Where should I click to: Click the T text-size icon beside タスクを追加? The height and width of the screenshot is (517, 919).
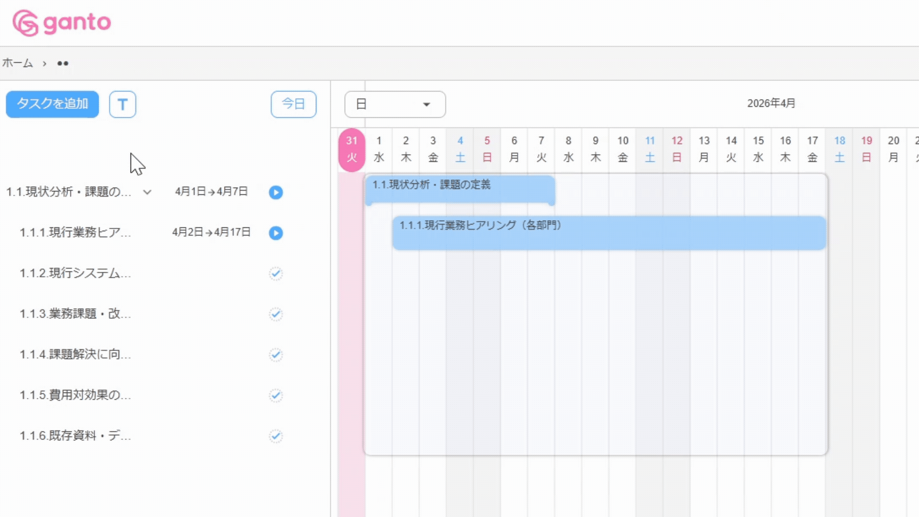pos(123,104)
